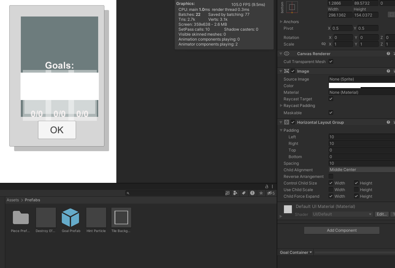The height and width of the screenshot is (268, 395).
Task: Open the Project panel three-dot menu
Action: tap(272, 186)
